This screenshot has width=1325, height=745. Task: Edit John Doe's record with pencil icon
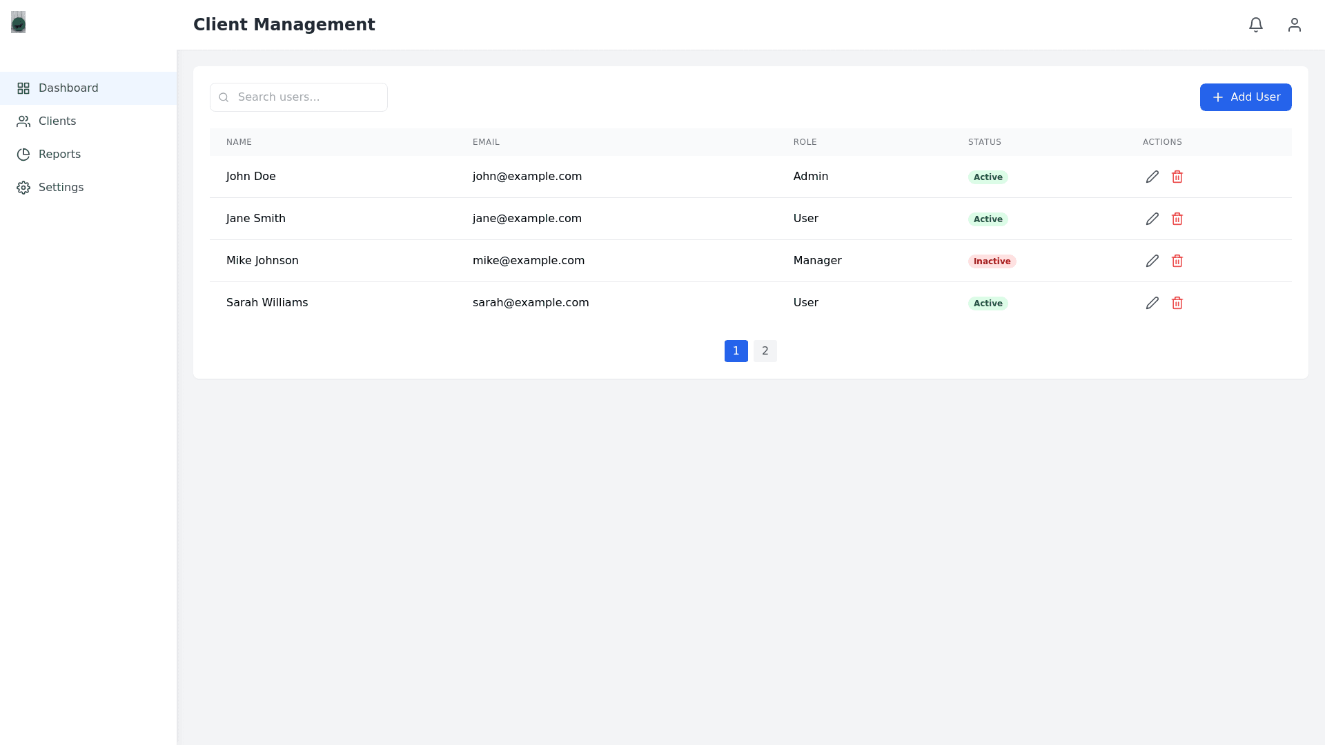(1152, 177)
